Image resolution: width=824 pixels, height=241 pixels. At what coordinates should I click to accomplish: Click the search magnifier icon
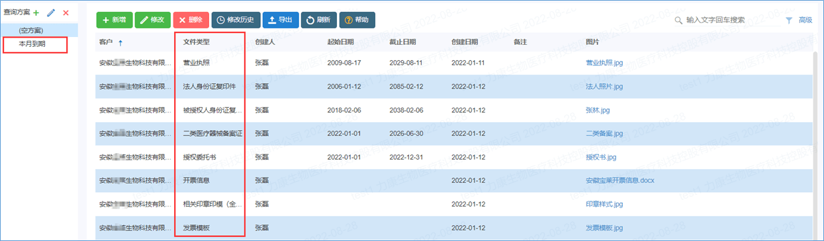click(x=678, y=20)
